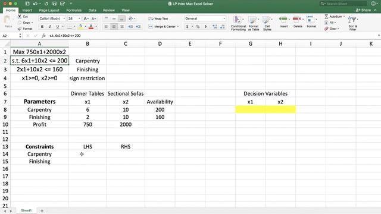Click the Name Box showing A2
Viewport: 381px width, 214px height.
(10, 36)
